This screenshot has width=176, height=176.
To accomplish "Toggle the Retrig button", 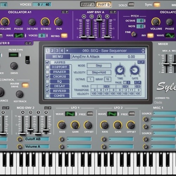I will (x=64, y=36).
